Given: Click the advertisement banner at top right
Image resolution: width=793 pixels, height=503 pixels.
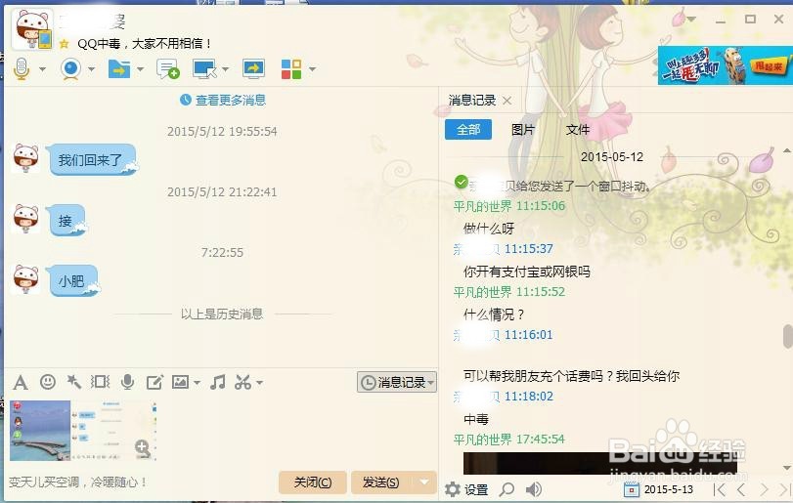Looking at the screenshot, I should (x=725, y=65).
